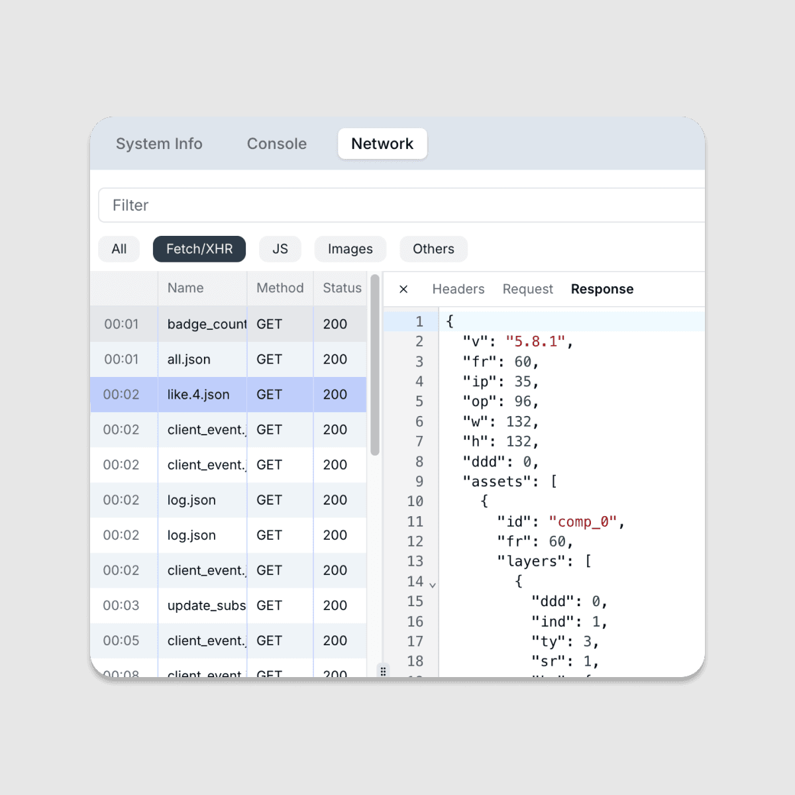
Task: Filter requests by Images
Action: point(350,249)
